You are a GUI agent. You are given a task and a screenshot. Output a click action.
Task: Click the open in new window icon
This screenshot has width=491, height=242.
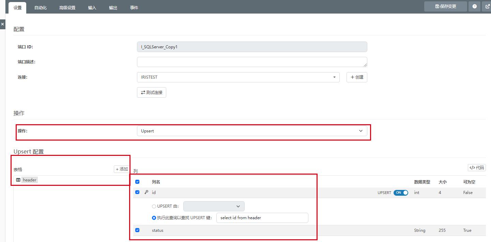(x=487, y=6)
